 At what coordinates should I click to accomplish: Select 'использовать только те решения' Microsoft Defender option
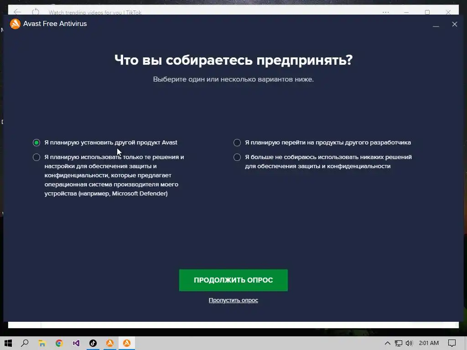(36, 157)
